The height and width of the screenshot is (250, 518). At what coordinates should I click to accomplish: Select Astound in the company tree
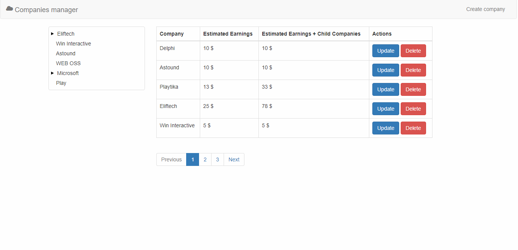[x=65, y=53]
